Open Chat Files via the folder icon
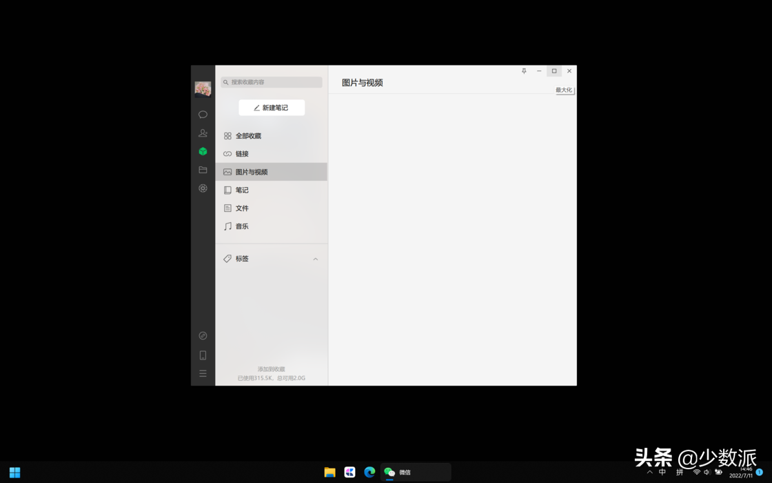772x483 pixels. click(x=203, y=170)
